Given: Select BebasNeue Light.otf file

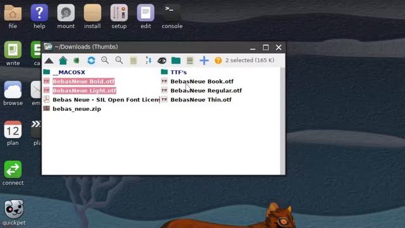Looking at the screenshot, I should click(84, 91).
